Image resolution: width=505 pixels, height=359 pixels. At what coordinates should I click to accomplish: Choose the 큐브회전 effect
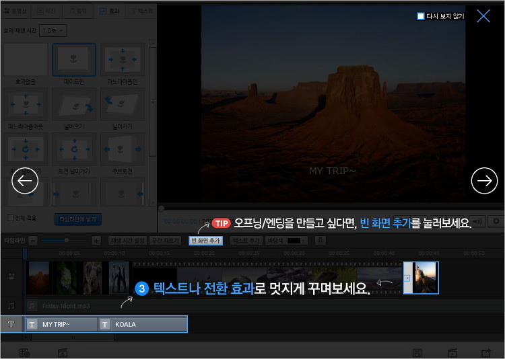click(123, 149)
